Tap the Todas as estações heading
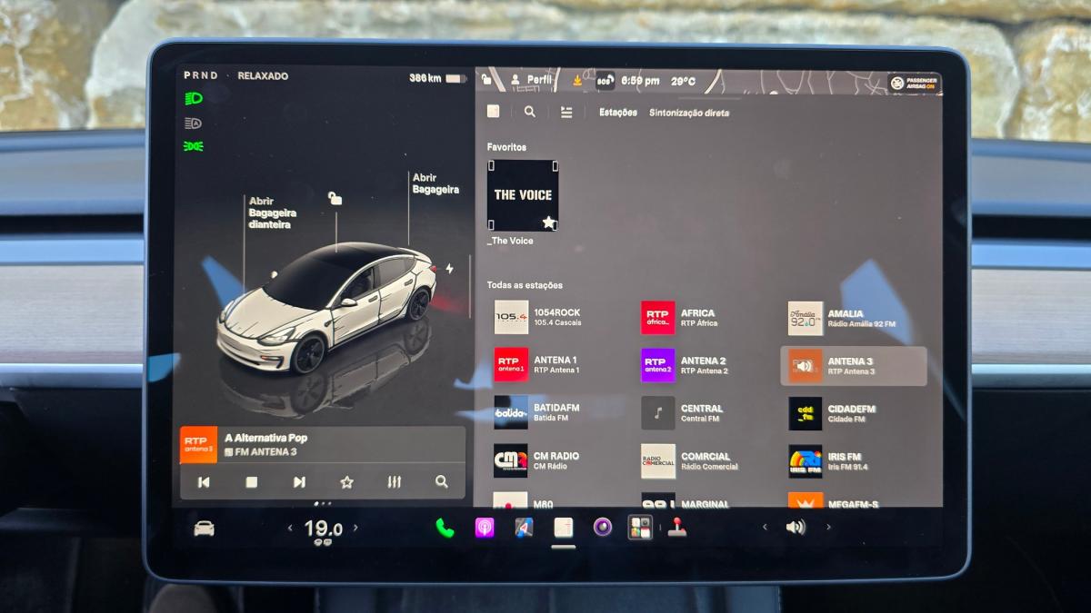Screen dimensions: 1091x613 (x=525, y=285)
